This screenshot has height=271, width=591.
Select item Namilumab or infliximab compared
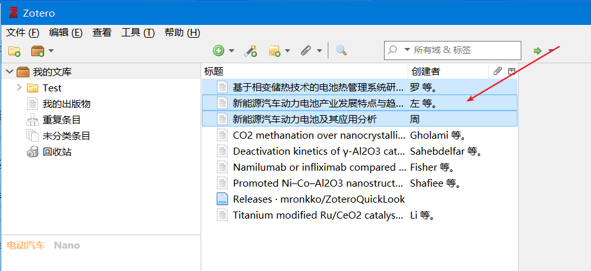point(360,167)
